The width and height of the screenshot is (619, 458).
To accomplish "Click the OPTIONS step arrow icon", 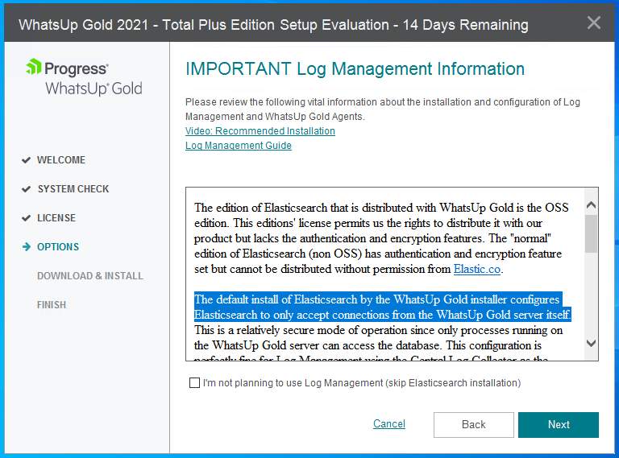I will [27, 247].
